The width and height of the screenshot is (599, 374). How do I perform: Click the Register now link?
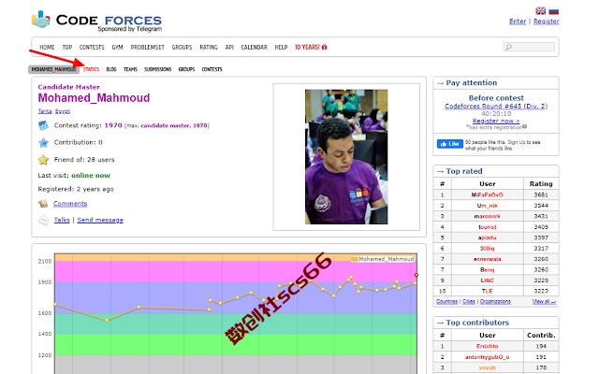coord(496,121)
